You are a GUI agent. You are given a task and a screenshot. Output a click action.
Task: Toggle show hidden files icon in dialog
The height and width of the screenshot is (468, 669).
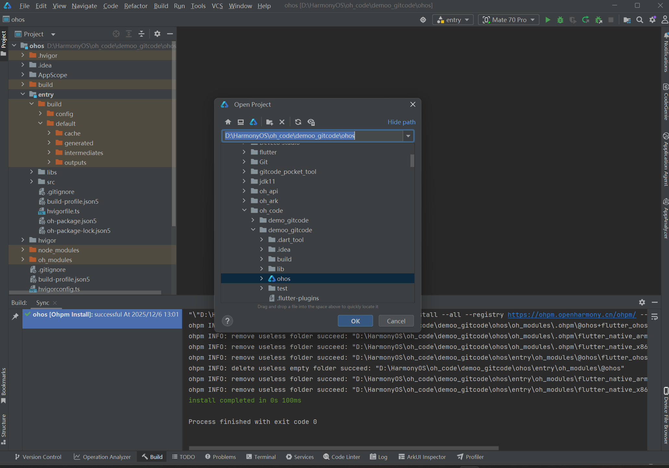point(311,122)
